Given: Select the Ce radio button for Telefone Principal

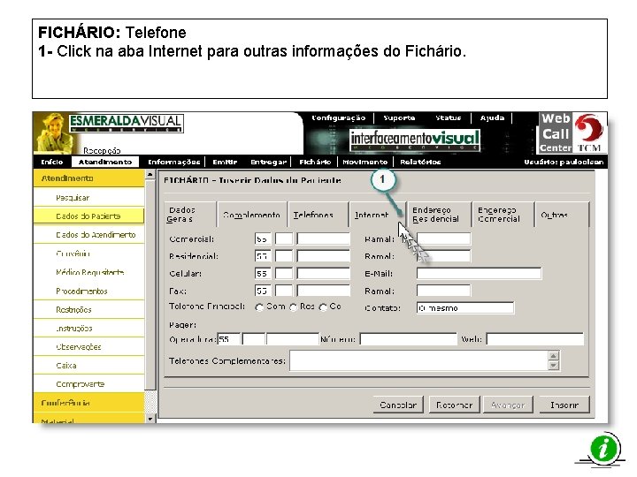Looking at the screenshot, I should click(x=324, y=307).
